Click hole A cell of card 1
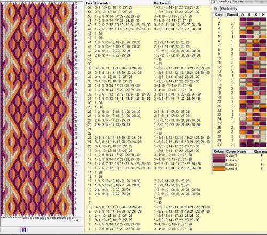 [x=242, y=19]
